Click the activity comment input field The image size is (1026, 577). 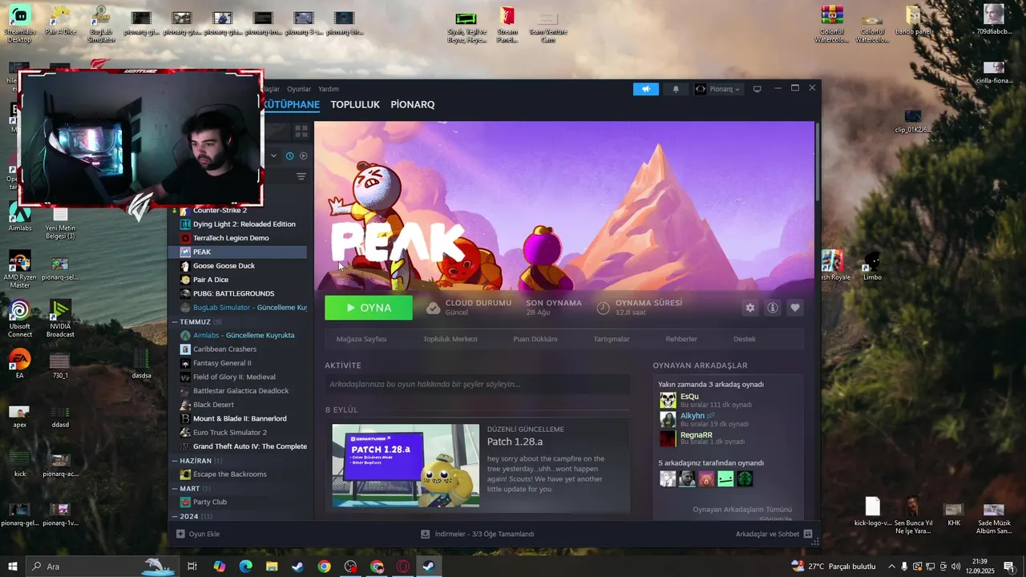(477, 384)
